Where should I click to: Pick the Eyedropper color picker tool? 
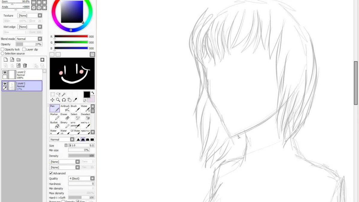click(x=75, y=100)
